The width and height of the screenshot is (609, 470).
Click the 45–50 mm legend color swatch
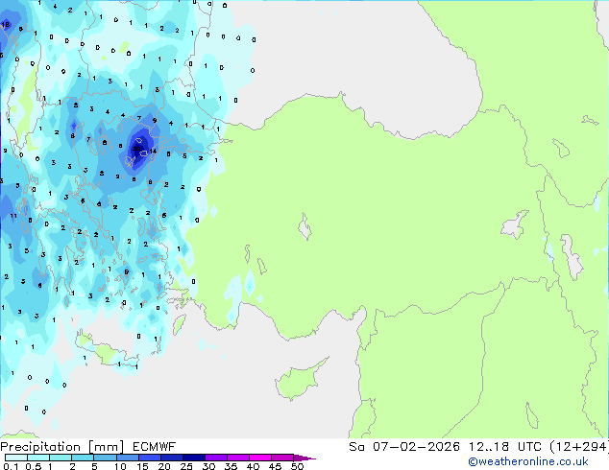click(282, 458)
